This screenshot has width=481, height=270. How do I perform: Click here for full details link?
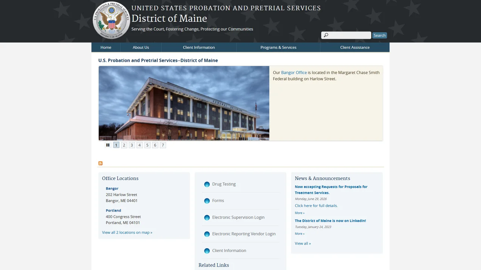316,205
